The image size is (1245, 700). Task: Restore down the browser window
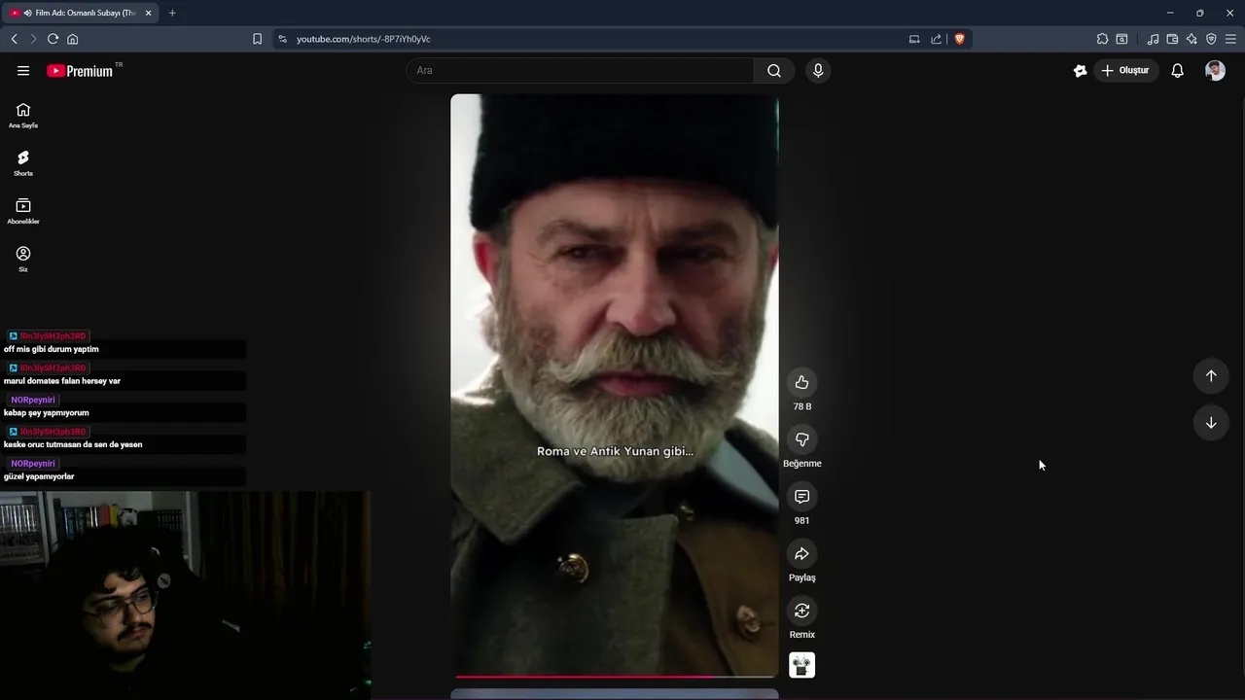tap(1199, 13)
